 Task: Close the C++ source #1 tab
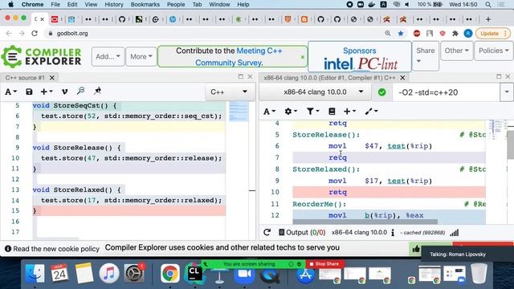(x=51, y=78)
